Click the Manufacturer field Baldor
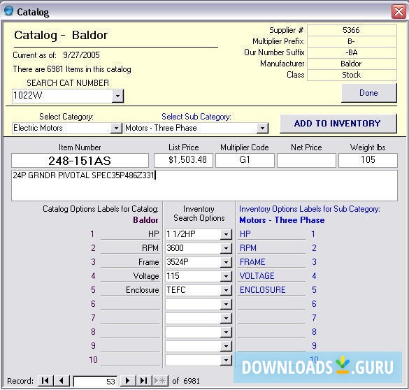 point(352,64)
